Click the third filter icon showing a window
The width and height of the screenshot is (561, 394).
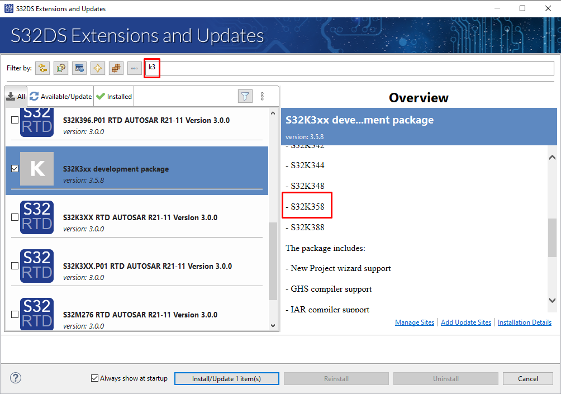point(79,68)
